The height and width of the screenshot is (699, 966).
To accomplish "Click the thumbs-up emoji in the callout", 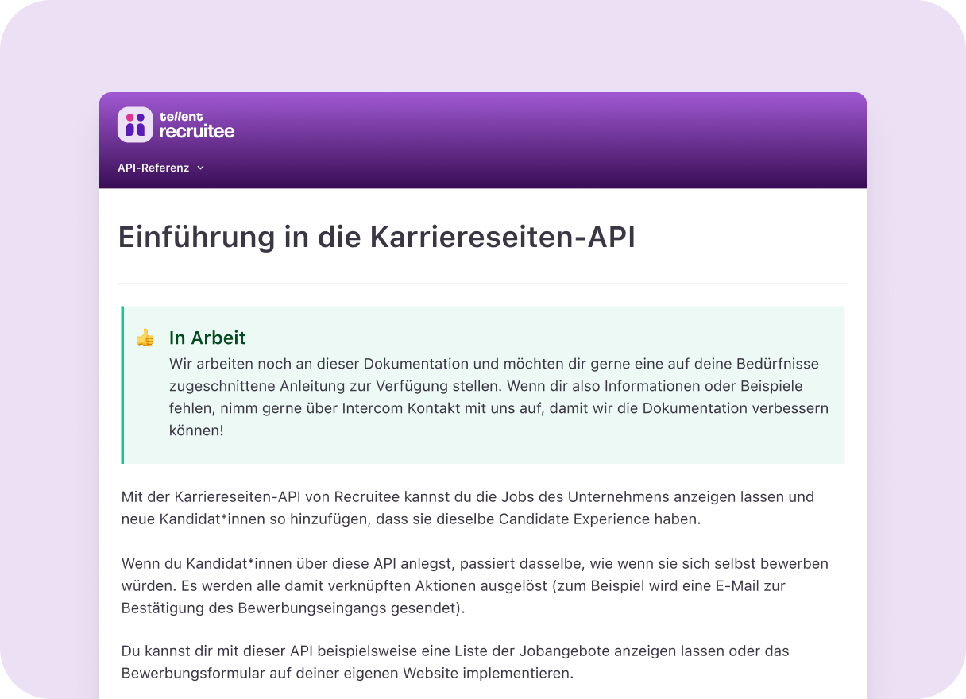I will [x=145, y=338].
